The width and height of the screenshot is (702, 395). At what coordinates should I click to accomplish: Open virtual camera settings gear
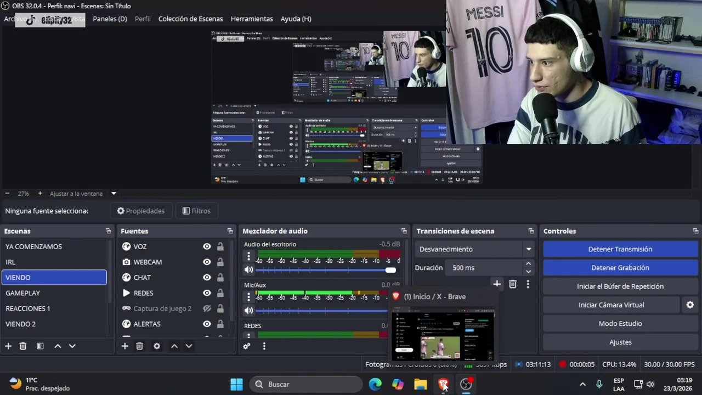690,305
